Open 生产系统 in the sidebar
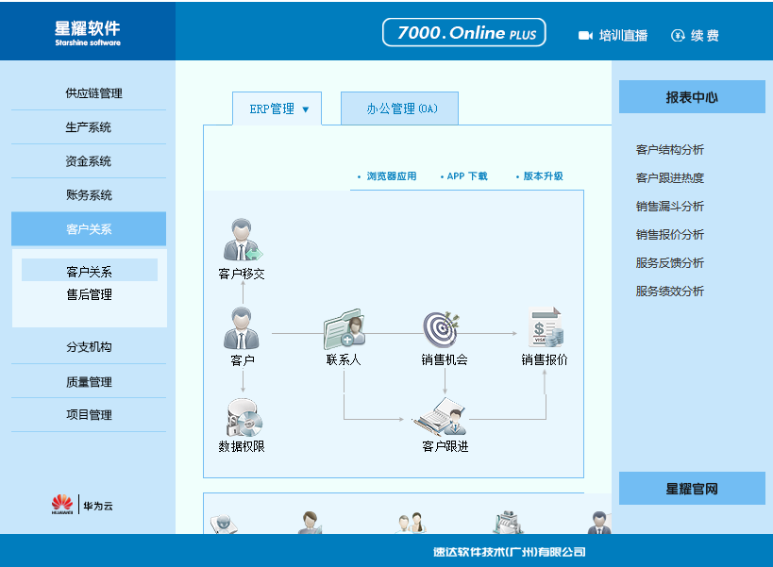The height and width of the screenshot is (567, 773). pyautogui.click(x=89, y=127)
